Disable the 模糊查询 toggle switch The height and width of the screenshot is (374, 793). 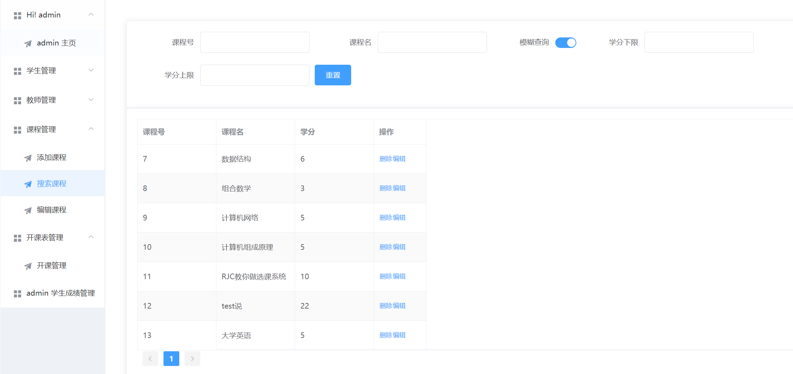pyautogui.click(x=565, y=42)
